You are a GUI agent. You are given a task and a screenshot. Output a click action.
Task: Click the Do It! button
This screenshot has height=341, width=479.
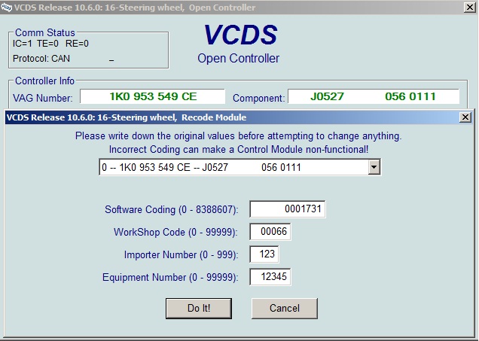(199, 309)
